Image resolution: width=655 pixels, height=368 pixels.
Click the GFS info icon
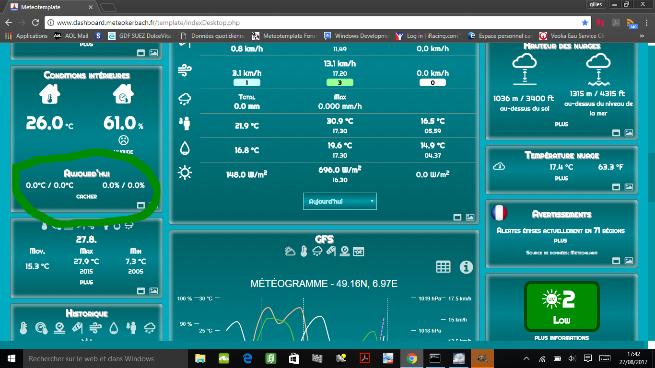[466, 267]
